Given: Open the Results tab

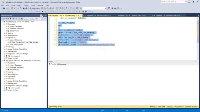Looking at the screenshot, I should click(x=52, y=64).
